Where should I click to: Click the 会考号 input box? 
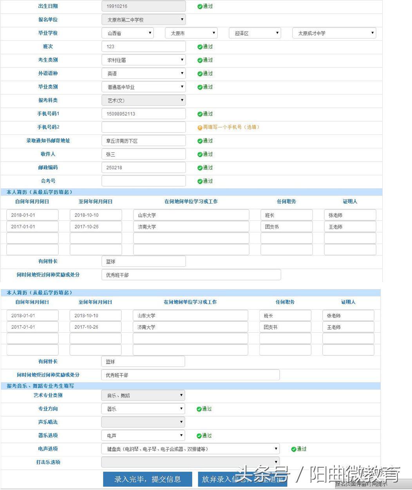(x=143, y=181)
